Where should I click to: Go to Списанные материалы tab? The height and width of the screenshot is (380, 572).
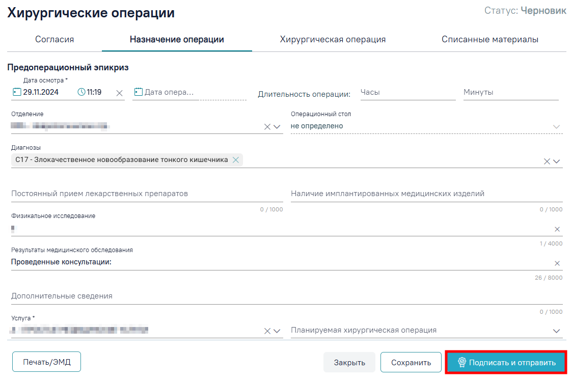coord(490,39)
